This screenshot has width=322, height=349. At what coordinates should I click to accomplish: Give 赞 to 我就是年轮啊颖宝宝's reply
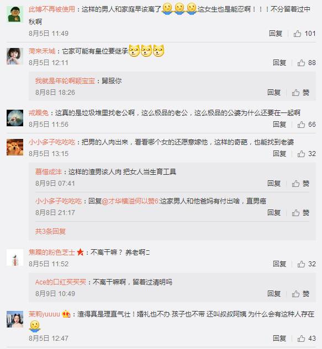[300, 93]
